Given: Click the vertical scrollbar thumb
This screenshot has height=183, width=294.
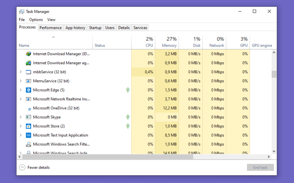Looking at the screenshot, I should pyautogui.click(x=274, y=74).
